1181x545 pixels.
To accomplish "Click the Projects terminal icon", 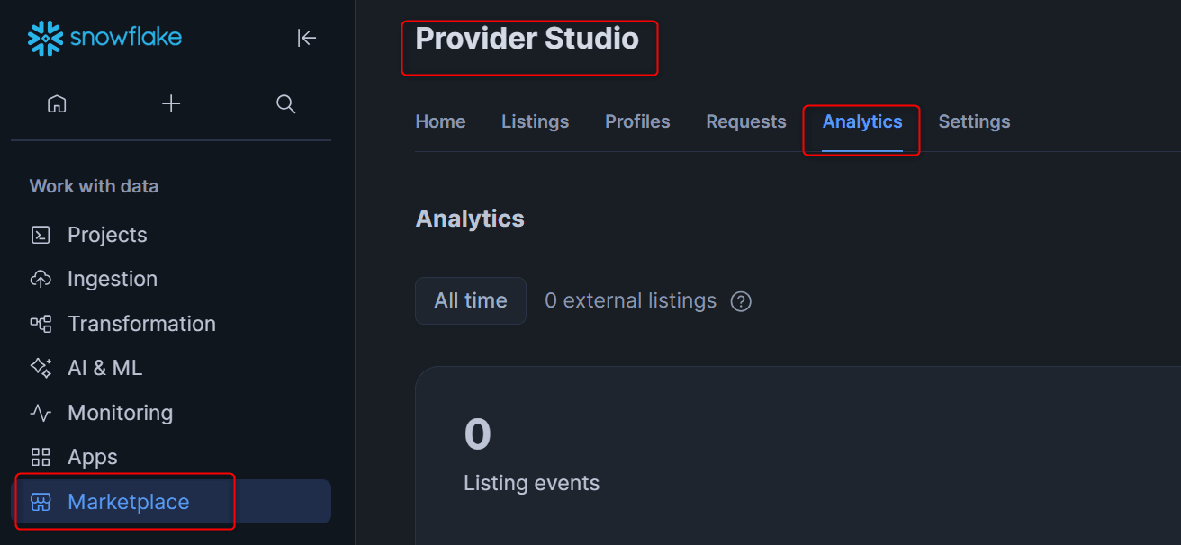I will (x=41, y=235).
